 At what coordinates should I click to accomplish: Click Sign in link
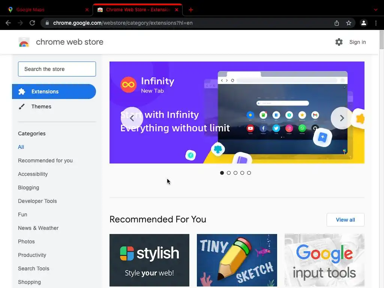click(x=357, y=42)
